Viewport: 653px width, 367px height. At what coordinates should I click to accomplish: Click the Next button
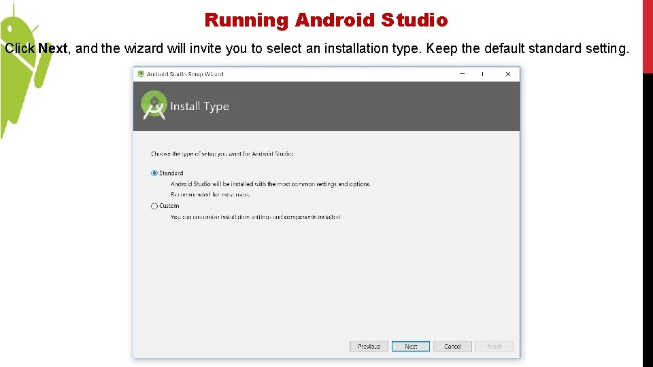click(411, 346)
